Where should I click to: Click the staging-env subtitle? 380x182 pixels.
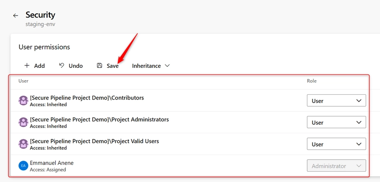[x=40, y=25]
